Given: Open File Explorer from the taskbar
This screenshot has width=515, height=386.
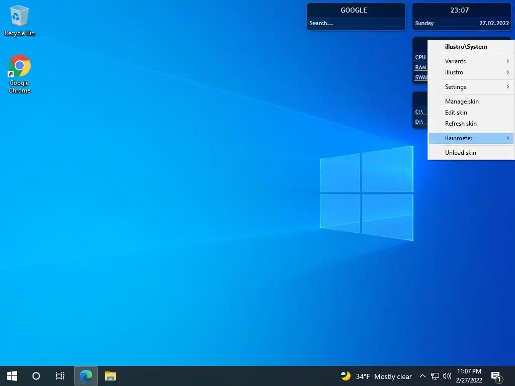Looking at the screenshot, I should click(x=111, y=376).
